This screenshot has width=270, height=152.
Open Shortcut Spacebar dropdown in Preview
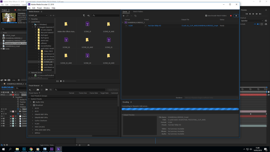pyautogui.click(x=252, y=21)
